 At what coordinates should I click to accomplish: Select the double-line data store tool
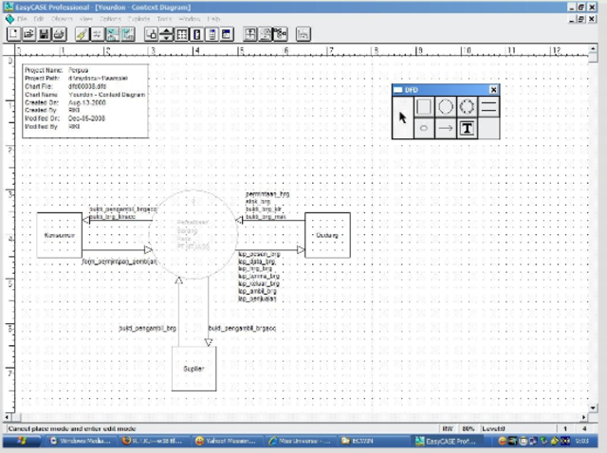(488, 106)
